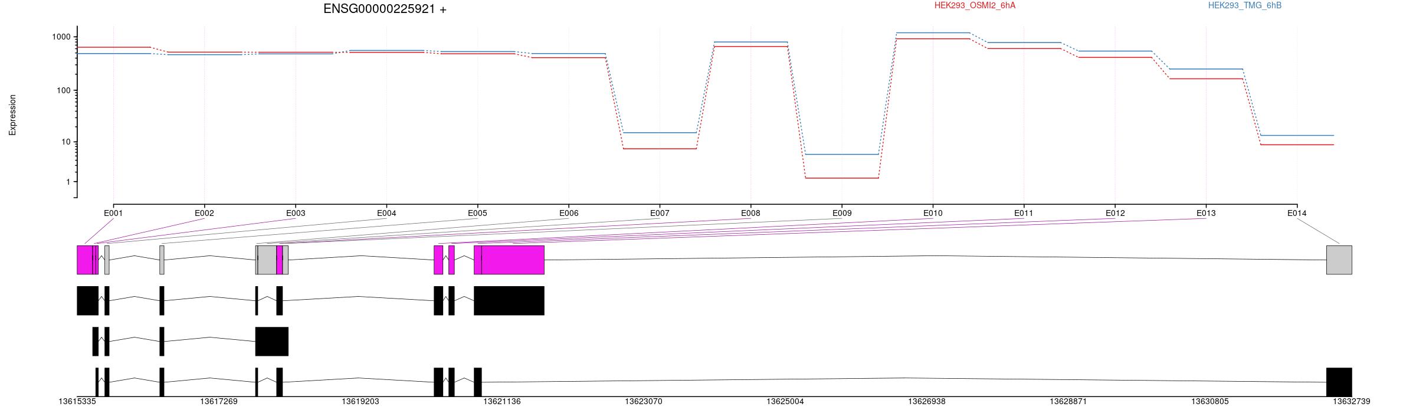The height and width of the screenshot is (413, 1416).
Task: Click the y-axis tick value 10
Action: point(65,142)
